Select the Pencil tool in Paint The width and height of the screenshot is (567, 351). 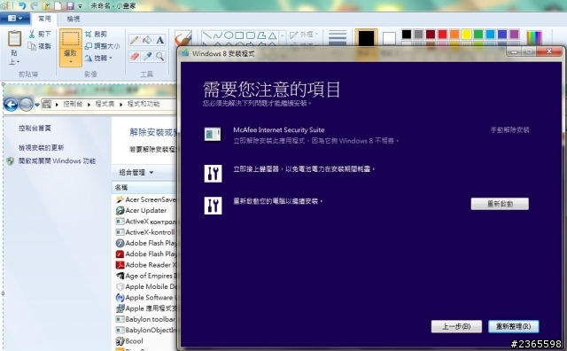click(134, 40)
